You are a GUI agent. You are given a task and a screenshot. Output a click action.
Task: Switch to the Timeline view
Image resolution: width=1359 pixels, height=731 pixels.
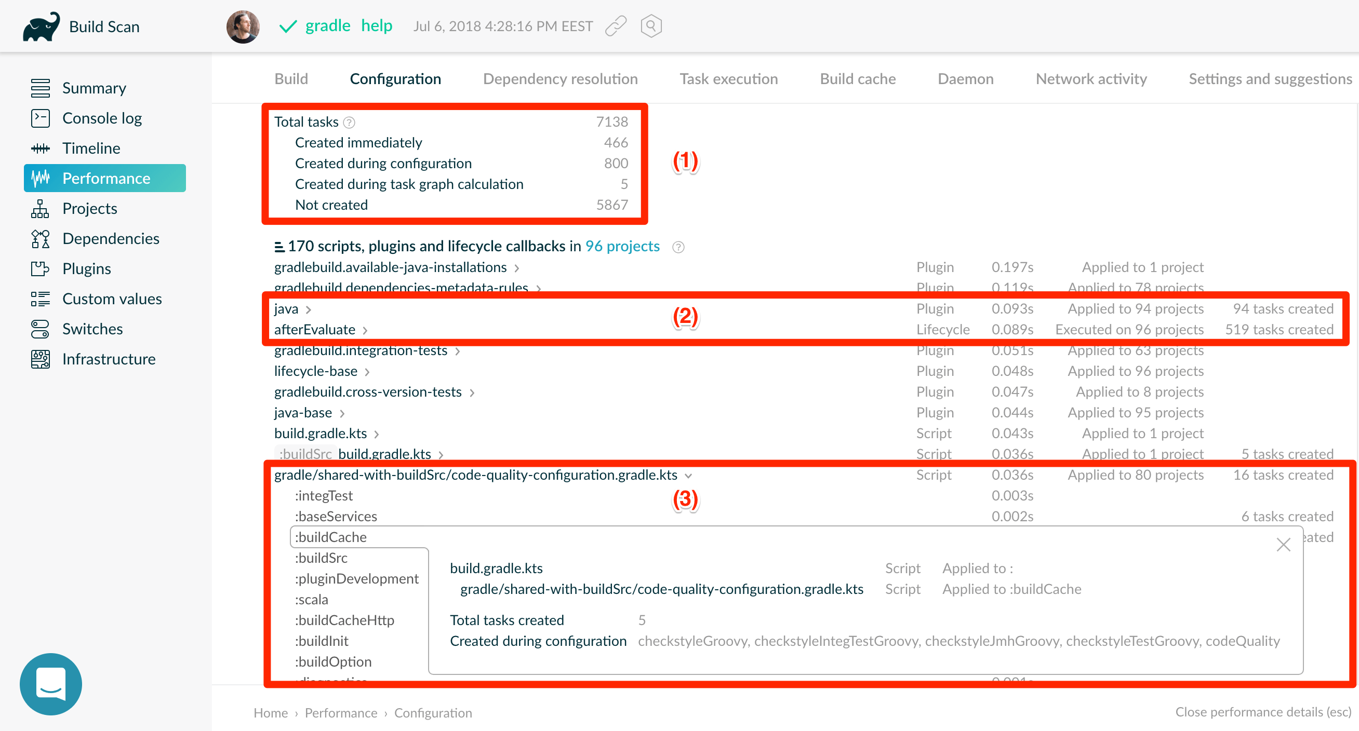click(91, 147)
